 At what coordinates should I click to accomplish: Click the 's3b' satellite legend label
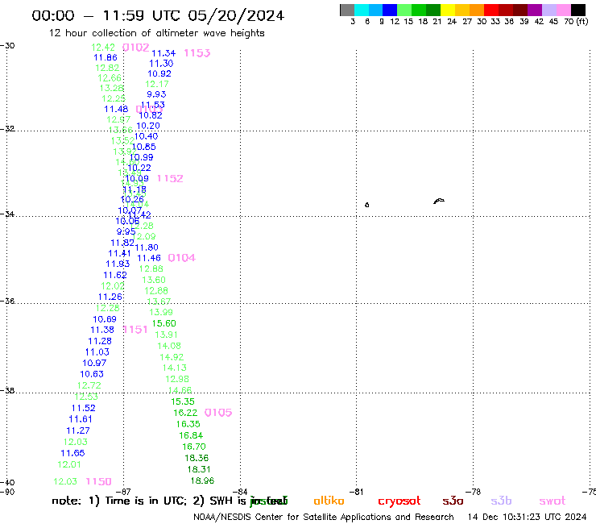click(501, 501)
